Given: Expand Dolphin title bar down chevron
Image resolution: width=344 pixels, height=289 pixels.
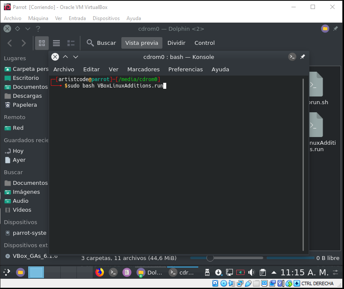Looking at the screenshot, I should click(x=28, y=29).
